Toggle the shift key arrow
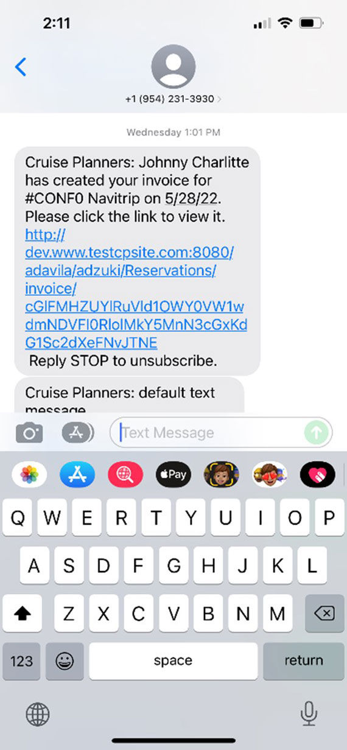This screenshot has height=750, width=347. (21, 614)
